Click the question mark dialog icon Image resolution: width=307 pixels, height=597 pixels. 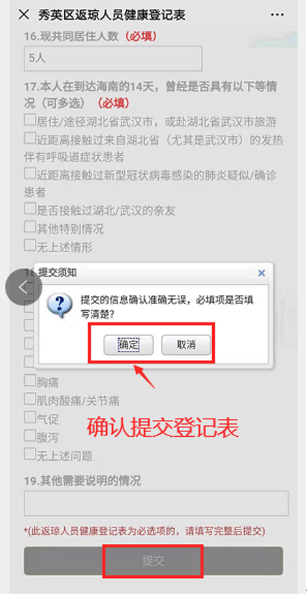[x=59, y=305]
